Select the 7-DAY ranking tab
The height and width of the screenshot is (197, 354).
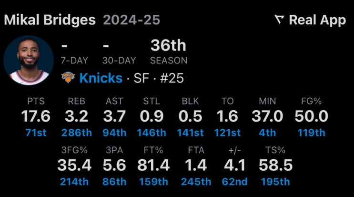coord(74,61)
